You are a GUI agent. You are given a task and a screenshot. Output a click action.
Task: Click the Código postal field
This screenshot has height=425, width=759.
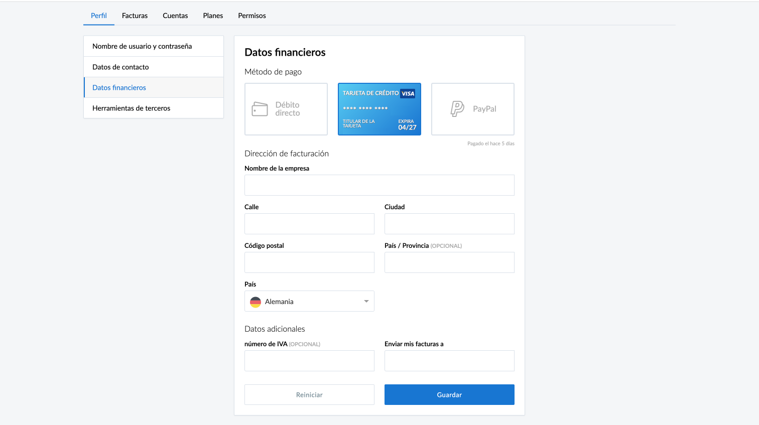pyautogui.click(x=309, y=262)
